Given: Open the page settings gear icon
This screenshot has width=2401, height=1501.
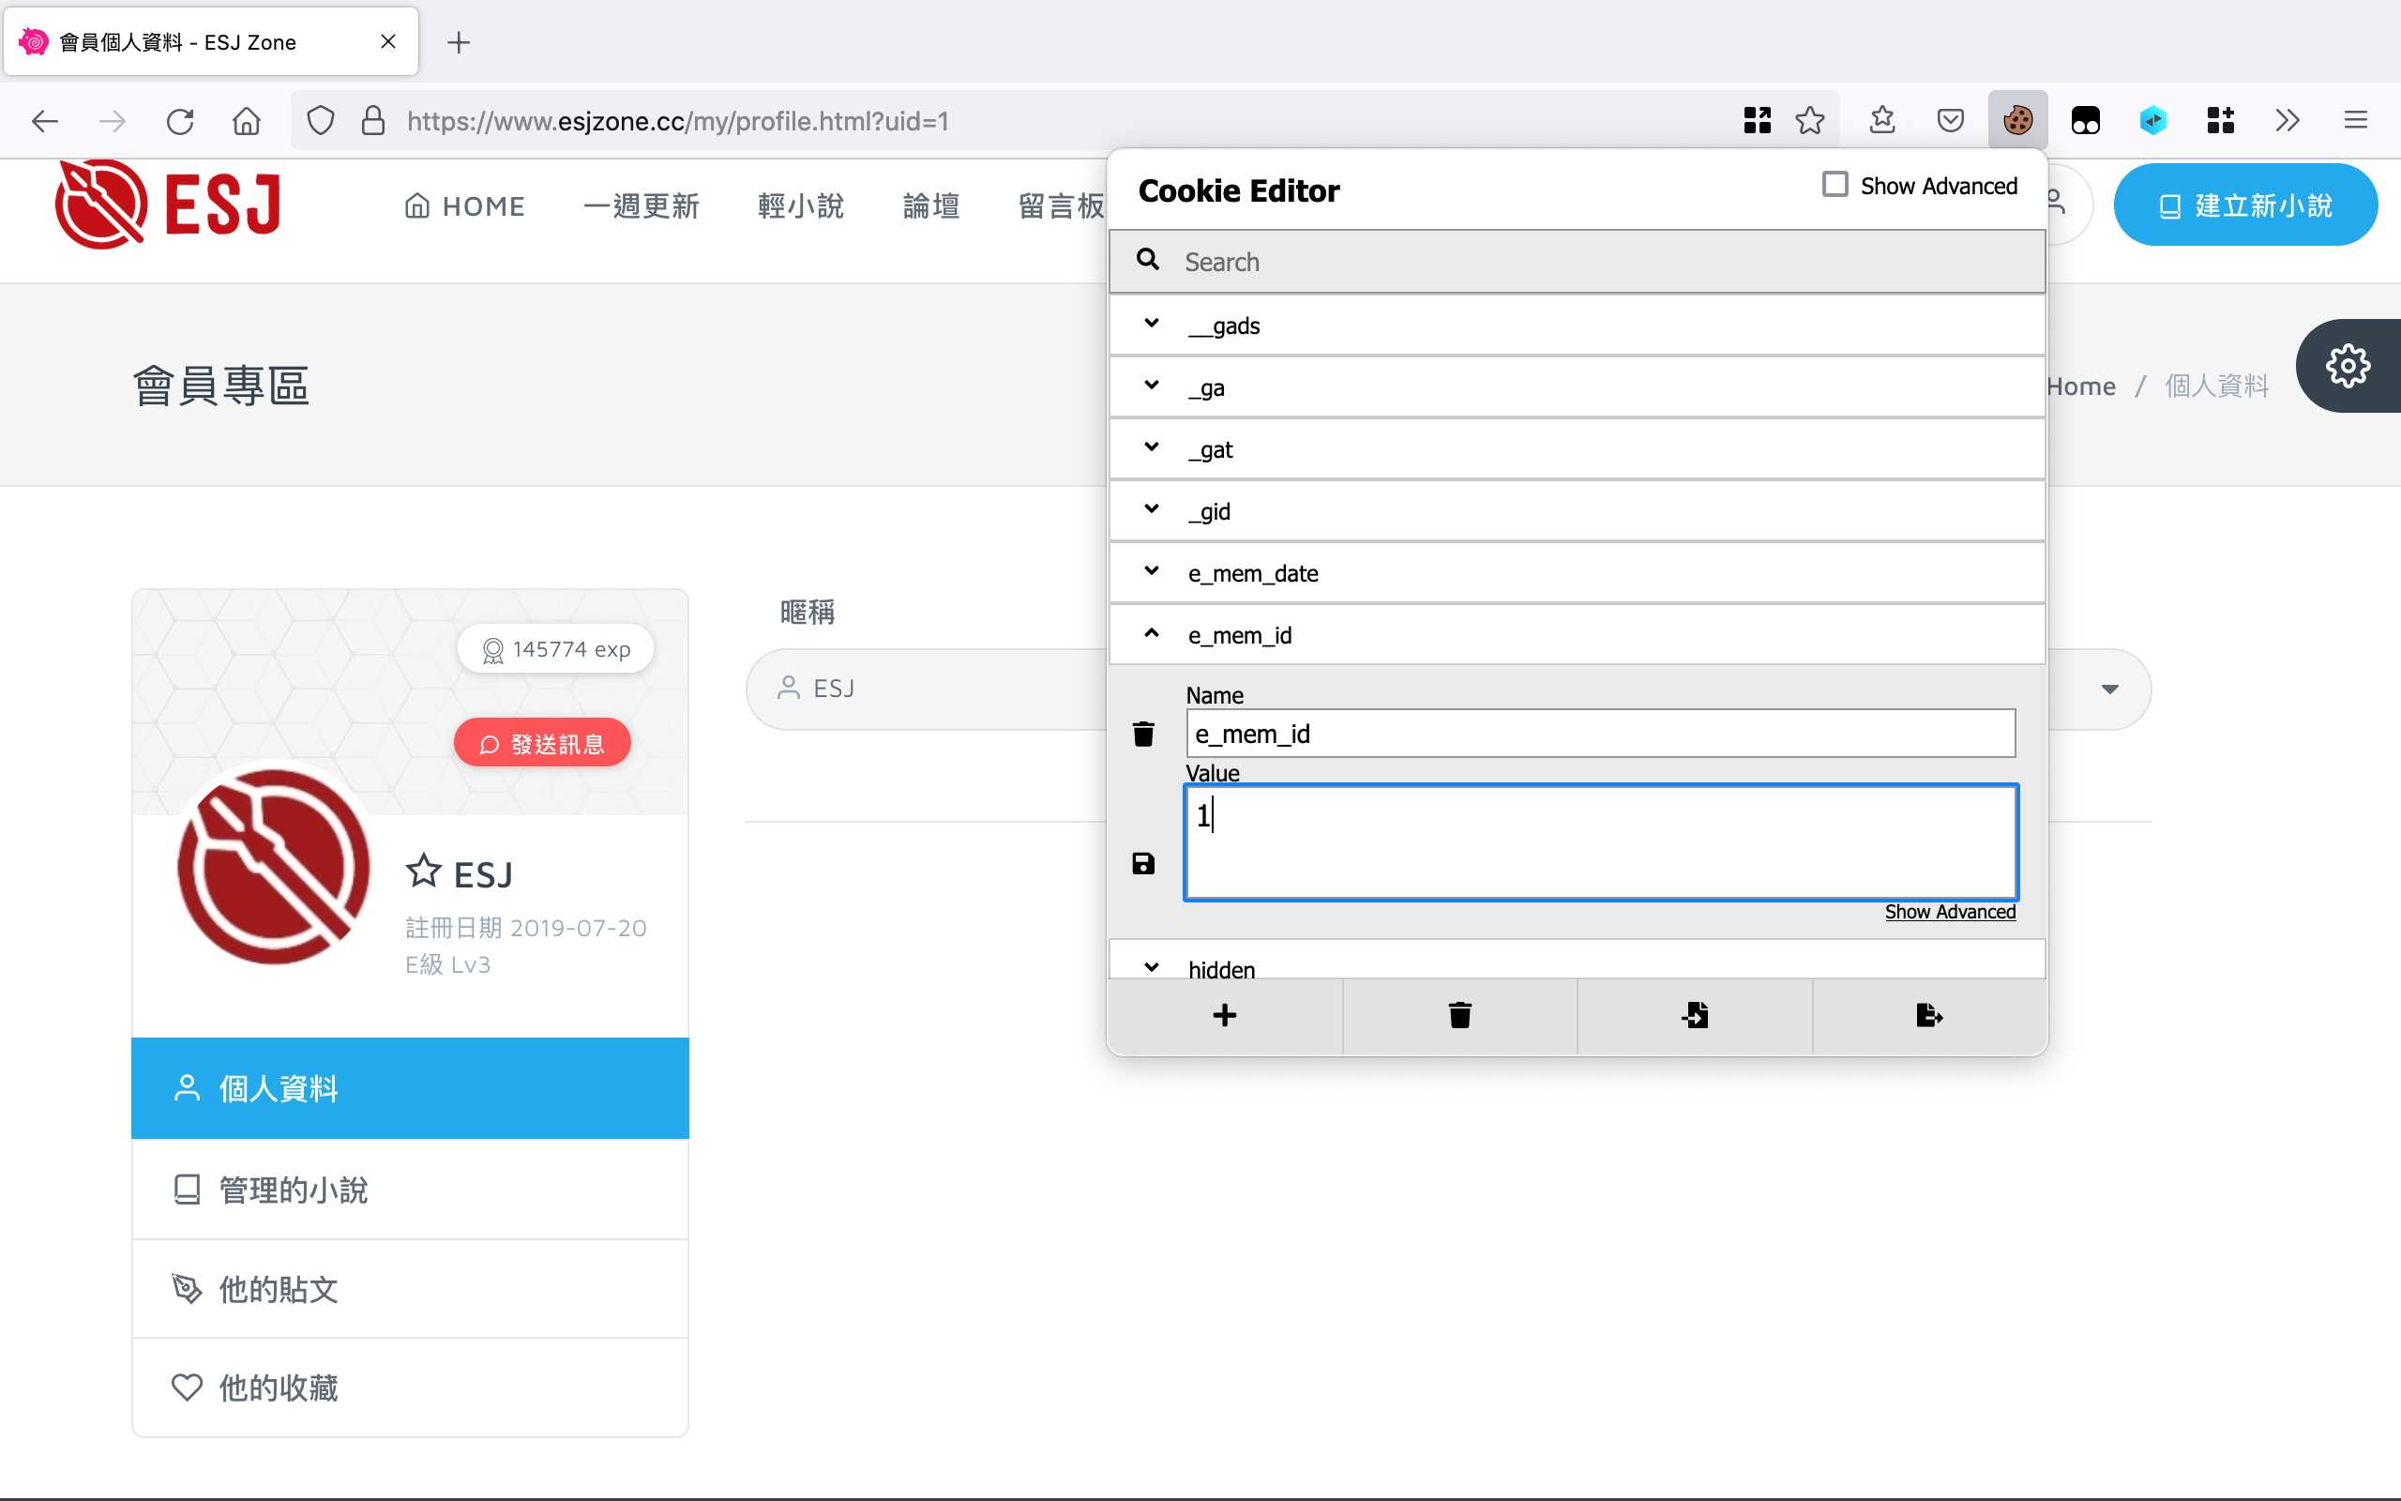Looking at the screenshot, I should point(2348,366).
